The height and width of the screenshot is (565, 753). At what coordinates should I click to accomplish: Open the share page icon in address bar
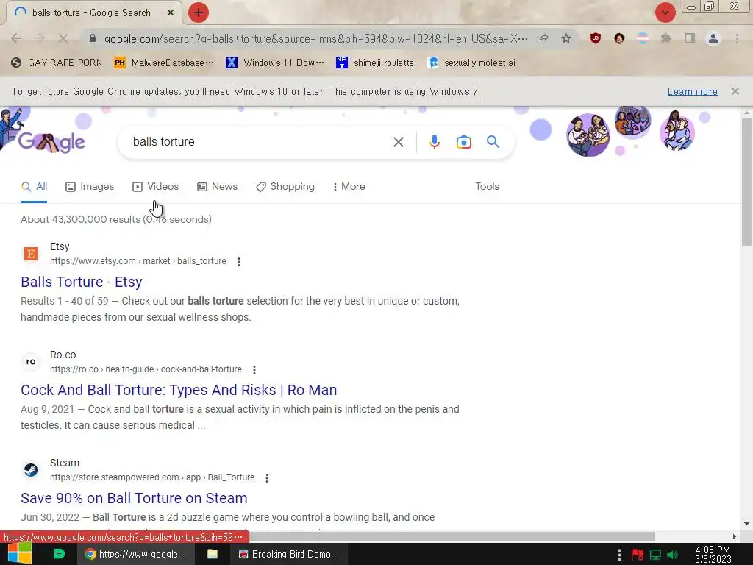(543, 38)
